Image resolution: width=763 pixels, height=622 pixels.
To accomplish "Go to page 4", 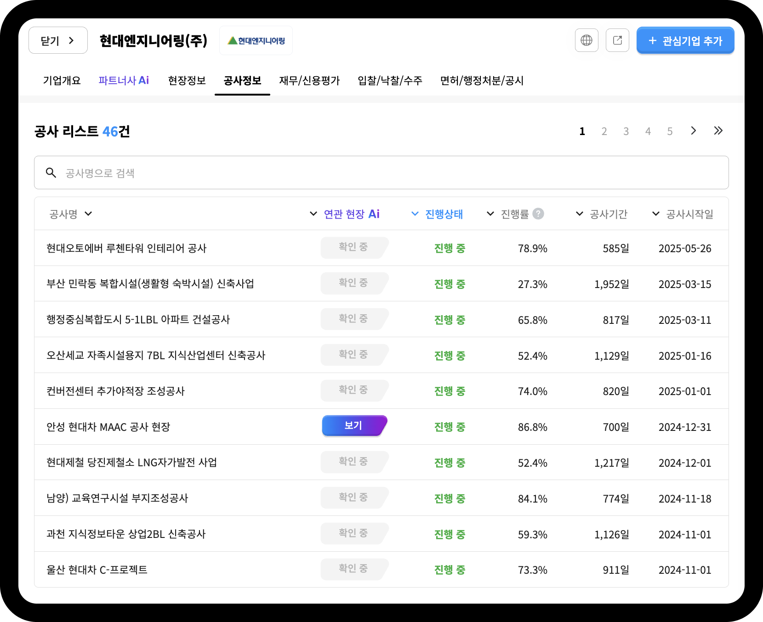I will coord(648,131).
